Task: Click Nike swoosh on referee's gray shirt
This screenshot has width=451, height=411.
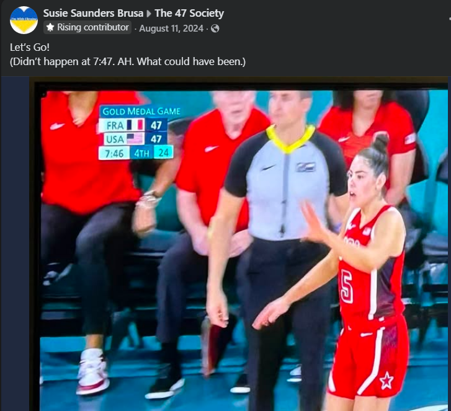Action: coord(267,167)
